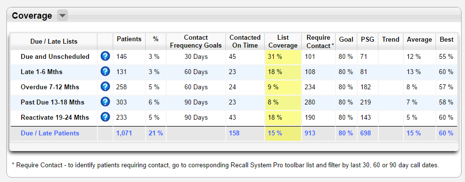
Task: Select the Due and Unscheduled list name
Action: [x=55, y=56]
